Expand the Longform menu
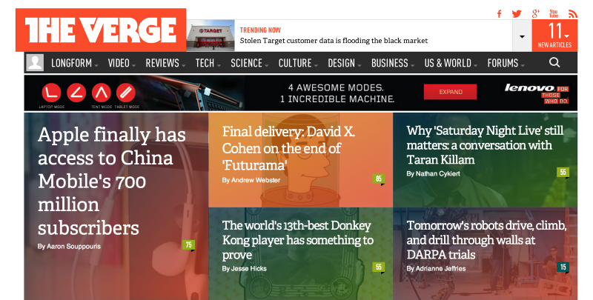Image resolution: width=593 pixels, height=300 pixels. pos(74,63)
